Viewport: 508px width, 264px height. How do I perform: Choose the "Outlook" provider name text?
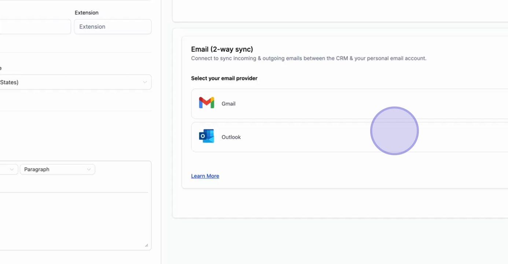(x=231, y=137)
